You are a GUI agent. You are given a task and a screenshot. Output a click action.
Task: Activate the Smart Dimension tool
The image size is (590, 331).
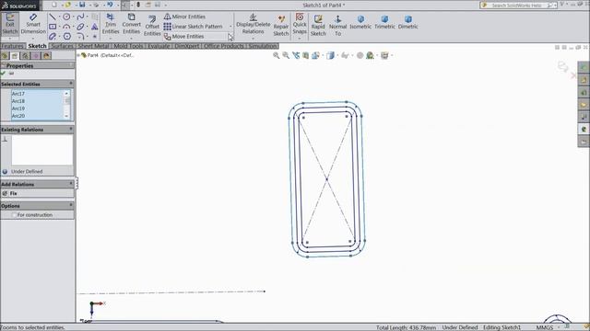pyautogui.click(x=33, y=24)
